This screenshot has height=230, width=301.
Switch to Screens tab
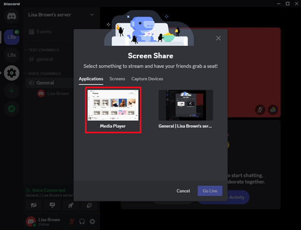pyautogui.click(x=117, y=79)
